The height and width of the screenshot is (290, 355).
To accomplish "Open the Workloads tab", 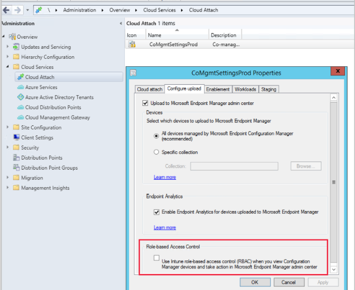I will coord(245,89).
